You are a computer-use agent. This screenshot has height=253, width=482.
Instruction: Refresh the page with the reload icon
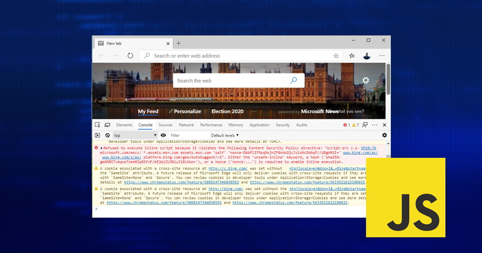click(130, 56)
